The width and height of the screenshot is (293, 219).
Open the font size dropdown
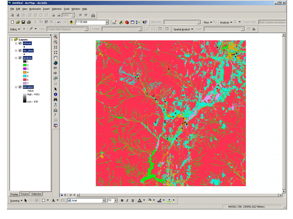[116, 200]
